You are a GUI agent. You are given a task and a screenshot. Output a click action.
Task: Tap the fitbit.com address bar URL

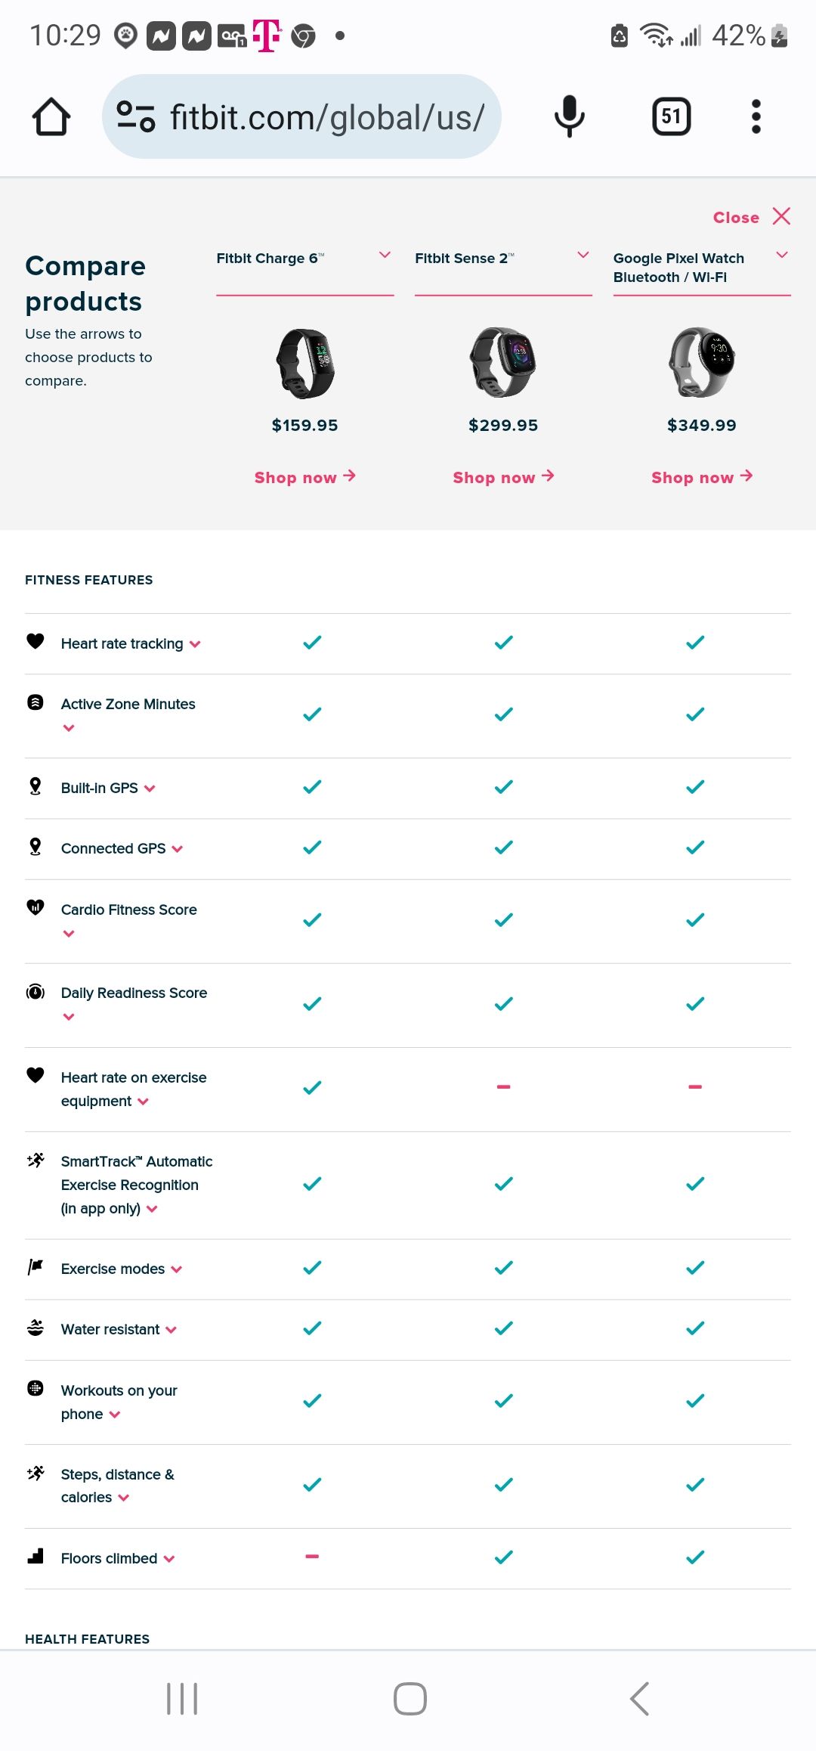click(x=326, y=117)
